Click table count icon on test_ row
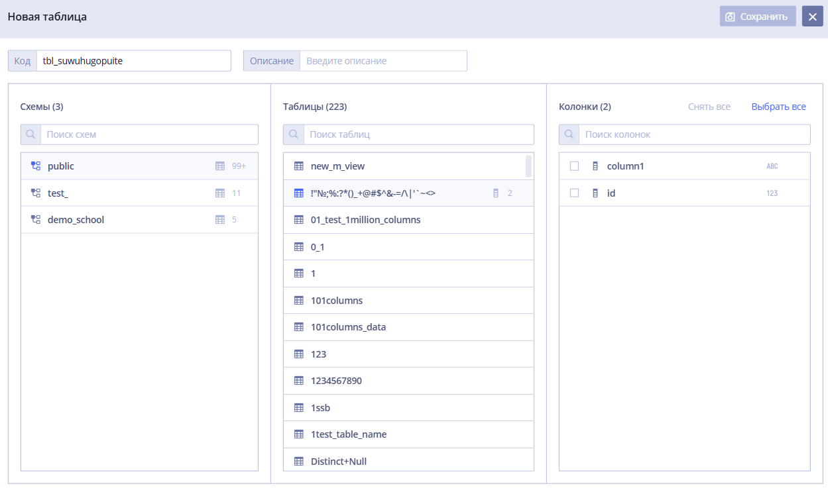 click(x=220, y=193)
